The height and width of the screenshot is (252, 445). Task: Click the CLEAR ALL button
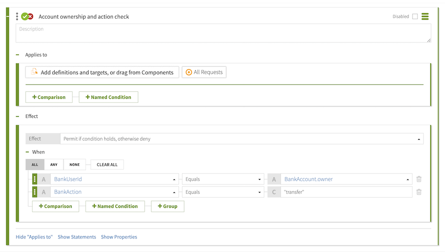[x=107, y=165]
